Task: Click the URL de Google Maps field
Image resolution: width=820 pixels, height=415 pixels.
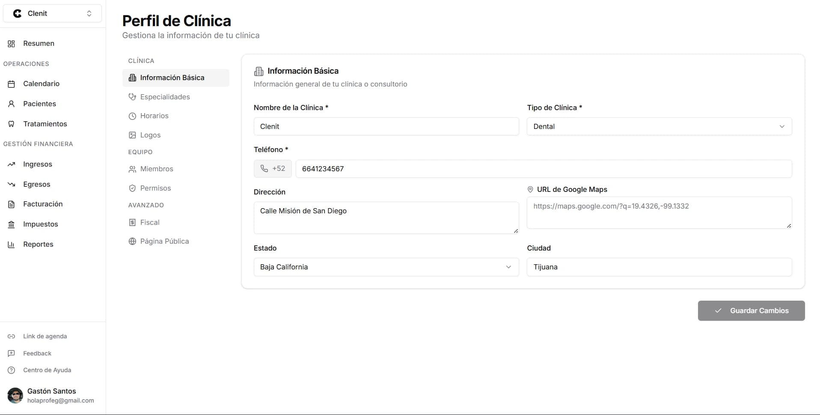Action: [659, 213]
